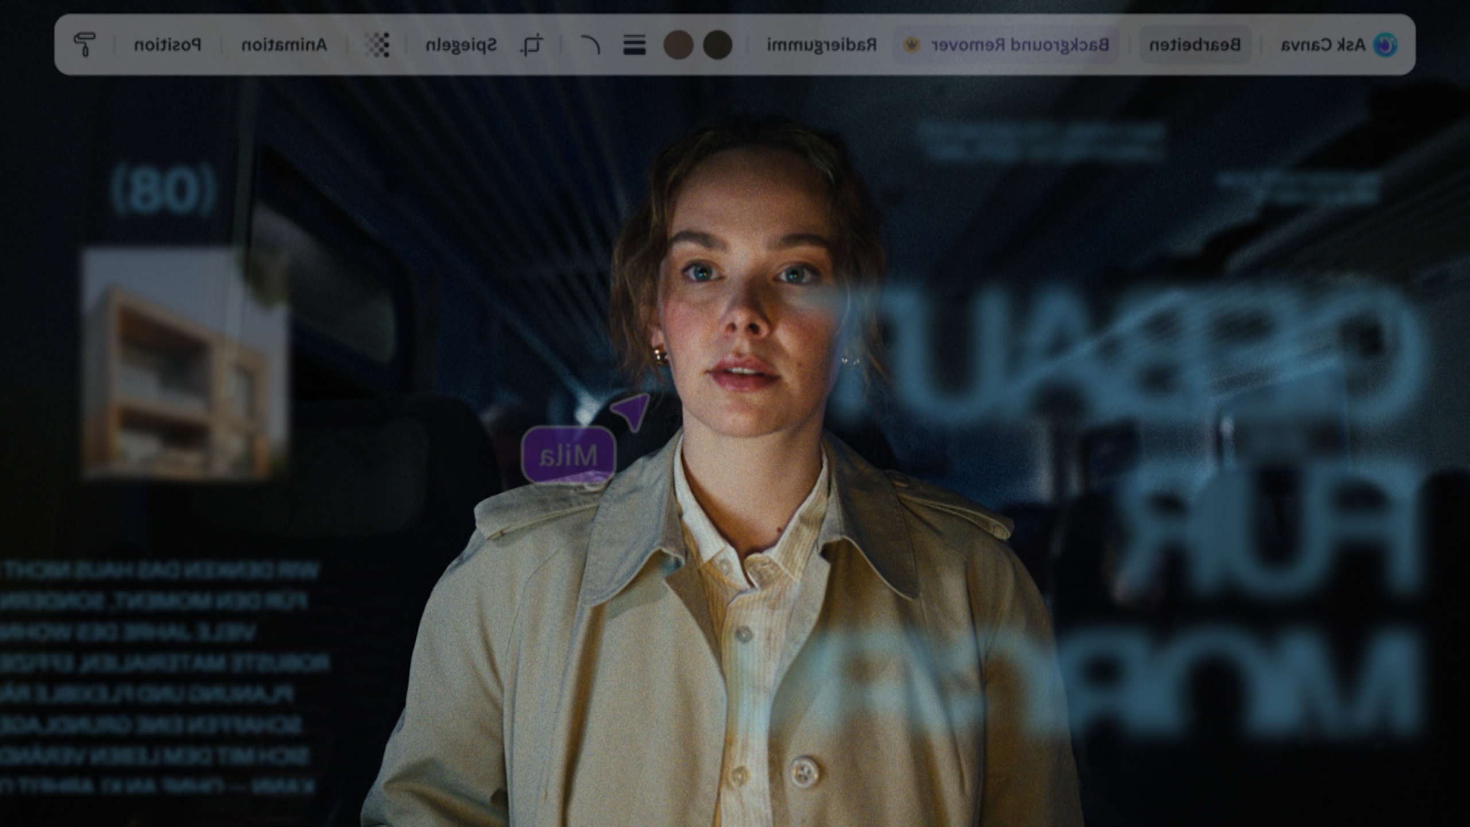Open the Animation option
1470x827 pixels.
(x=284, y=44)
